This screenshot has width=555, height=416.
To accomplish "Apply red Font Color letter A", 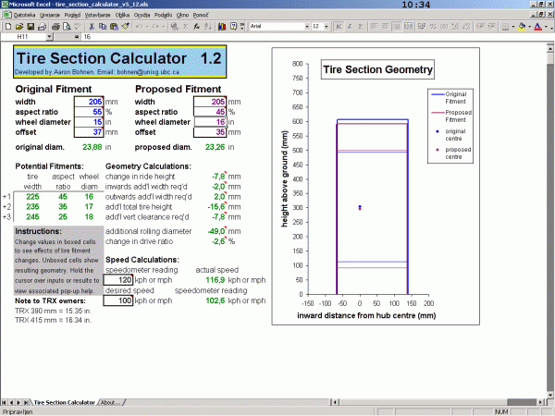I will [x=538, y=26].
